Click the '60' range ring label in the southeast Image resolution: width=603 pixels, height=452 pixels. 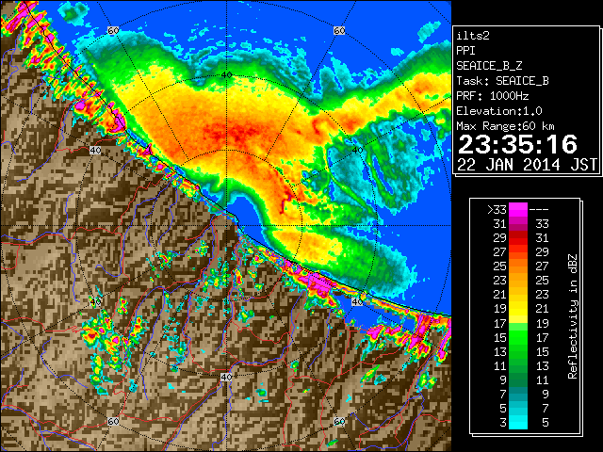click(x=339, y=421)
